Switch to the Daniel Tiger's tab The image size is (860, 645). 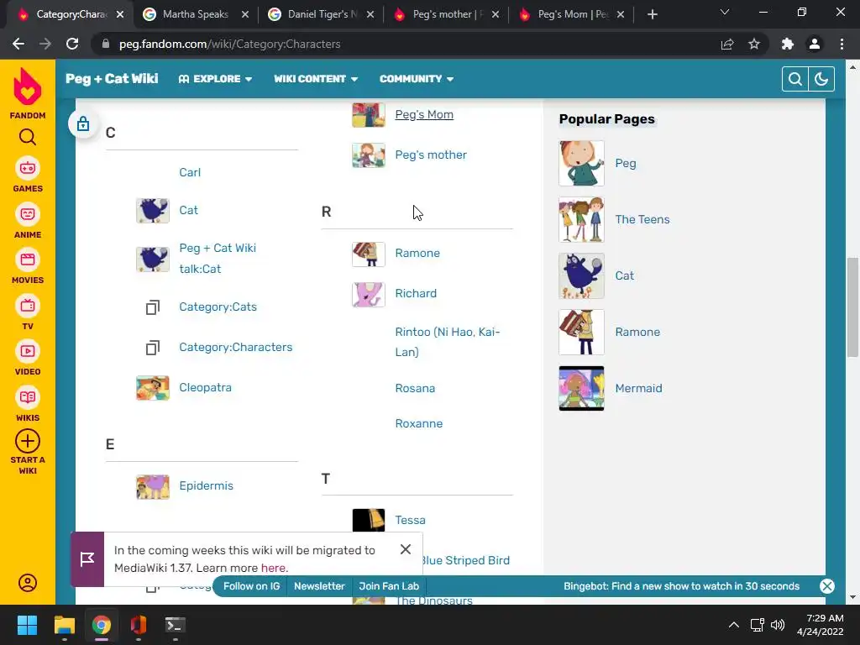pos(322,14)
